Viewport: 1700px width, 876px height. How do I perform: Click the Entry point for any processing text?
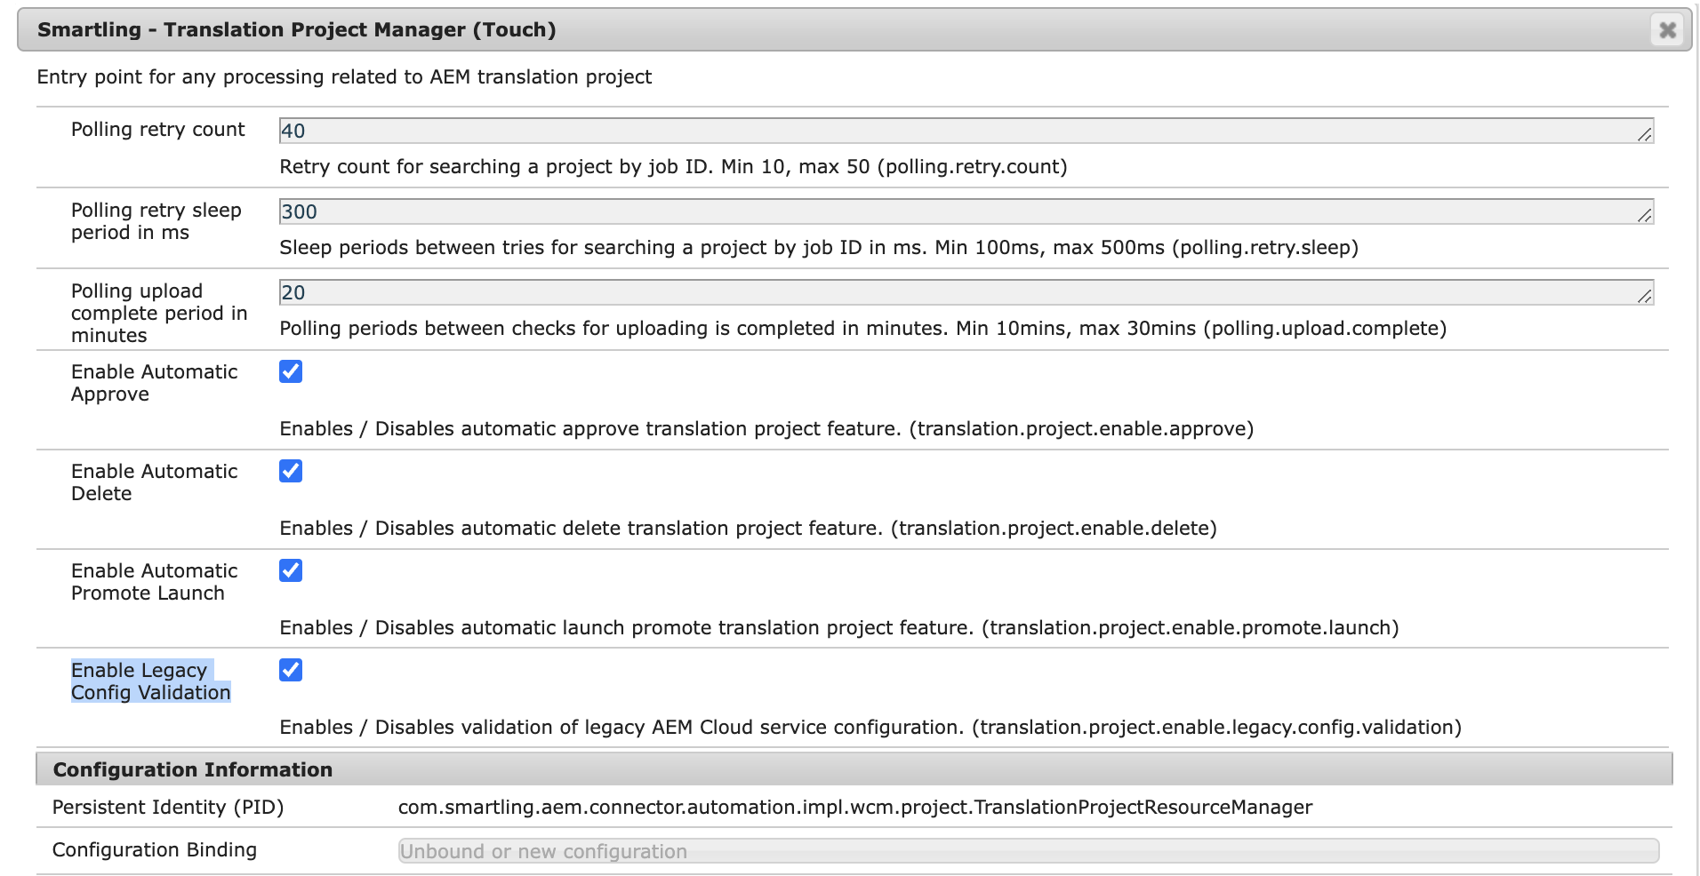[344, 77]
